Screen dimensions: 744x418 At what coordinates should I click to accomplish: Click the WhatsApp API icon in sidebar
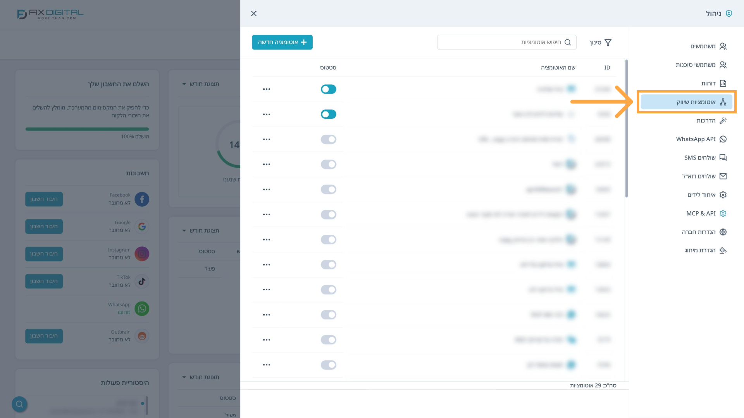point(723,139)
